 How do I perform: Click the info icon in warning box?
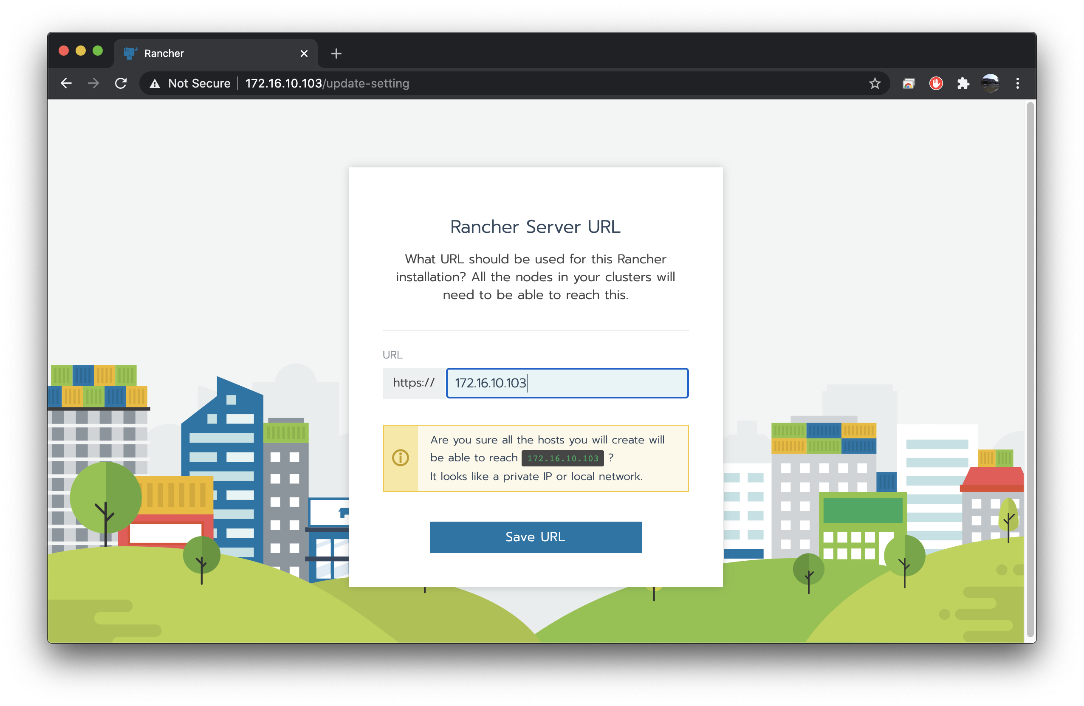click(x=401, y=458)
